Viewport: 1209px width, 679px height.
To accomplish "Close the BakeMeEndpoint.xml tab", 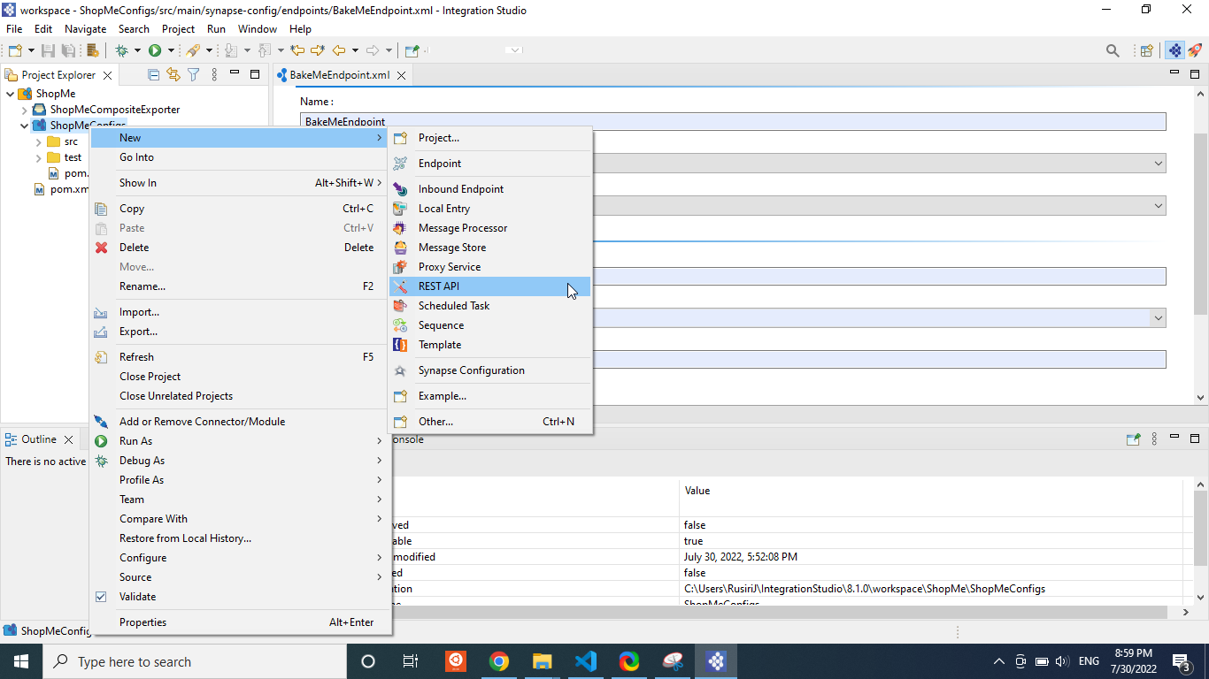I will pos(401,75).
